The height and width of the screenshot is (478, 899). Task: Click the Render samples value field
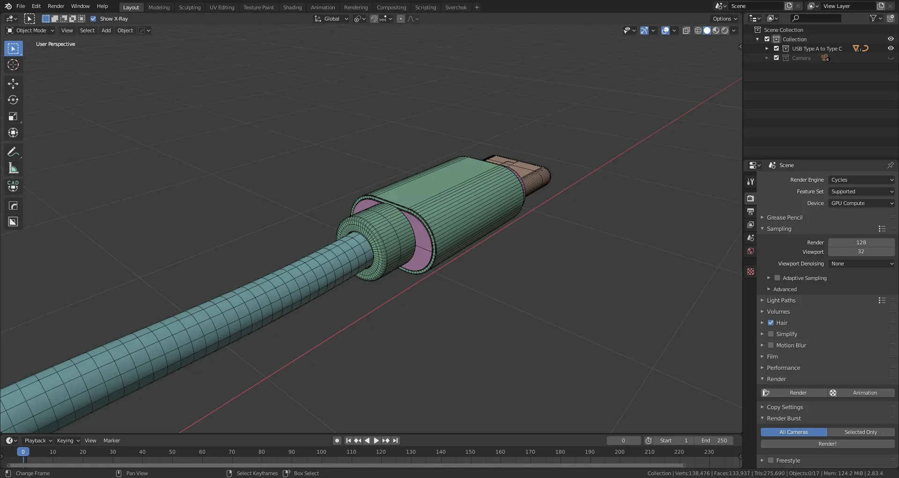click(x=861, y=243)
